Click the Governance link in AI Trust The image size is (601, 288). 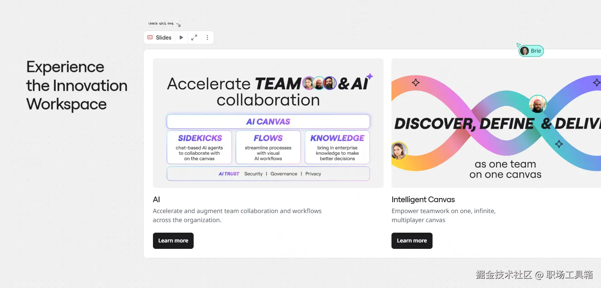pos(284,174)
